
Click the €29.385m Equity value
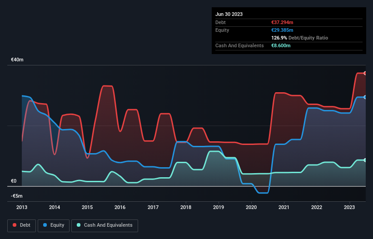pos(282,30)
